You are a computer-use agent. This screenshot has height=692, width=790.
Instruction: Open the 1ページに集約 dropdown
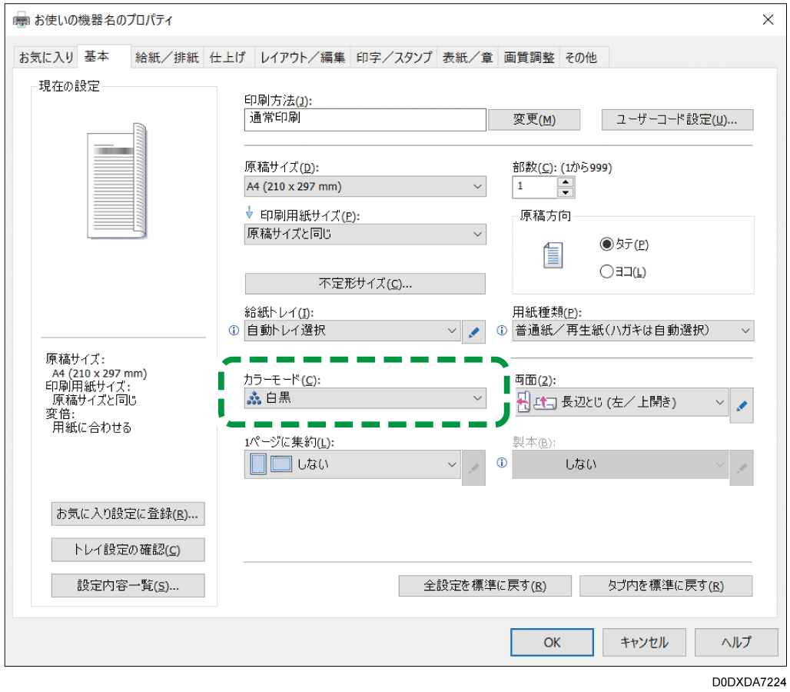pos(353,464)
